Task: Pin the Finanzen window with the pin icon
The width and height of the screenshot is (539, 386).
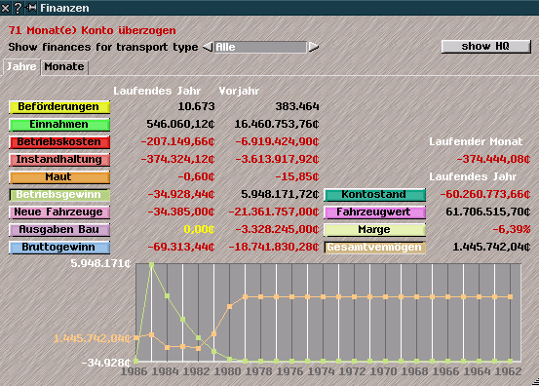Action: [31, 8]
